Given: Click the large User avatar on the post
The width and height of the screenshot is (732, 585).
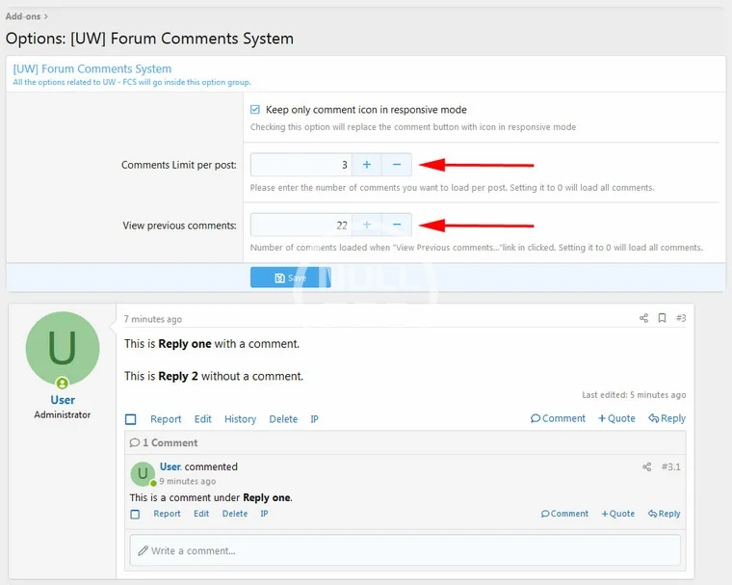Looking at the screenshot, I should tap(63, 349).
